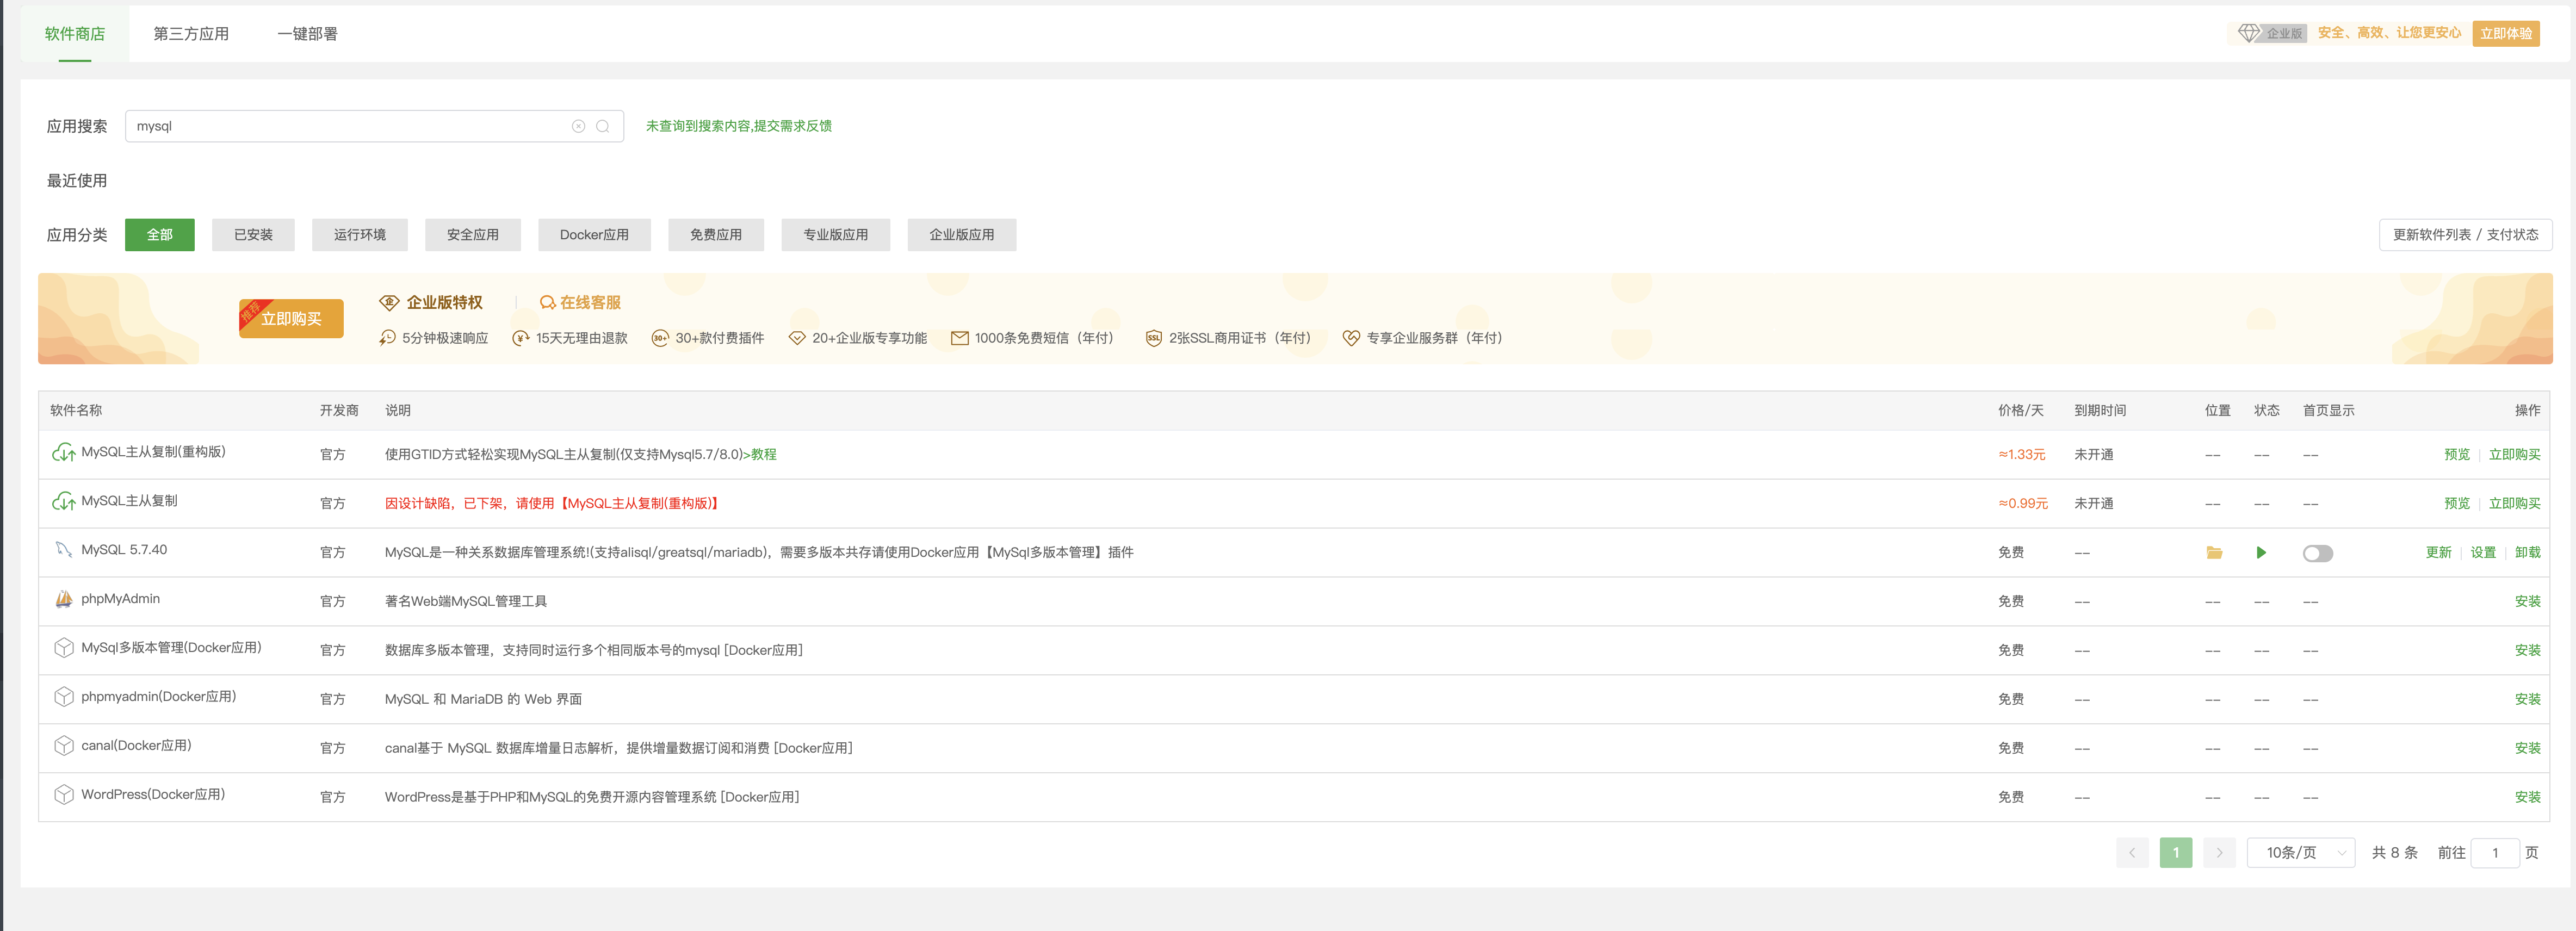Click the phpMyAdmin sailboat icon
Screen dimensions: 2576x931
(x=64, y=599)
